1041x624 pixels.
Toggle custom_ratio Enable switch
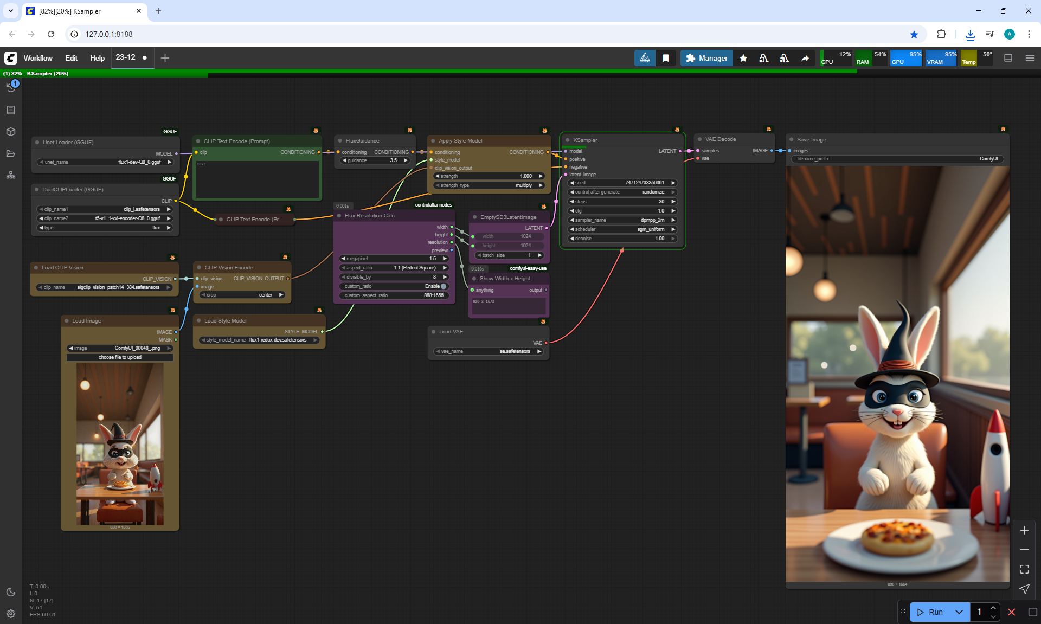(443, 286)
